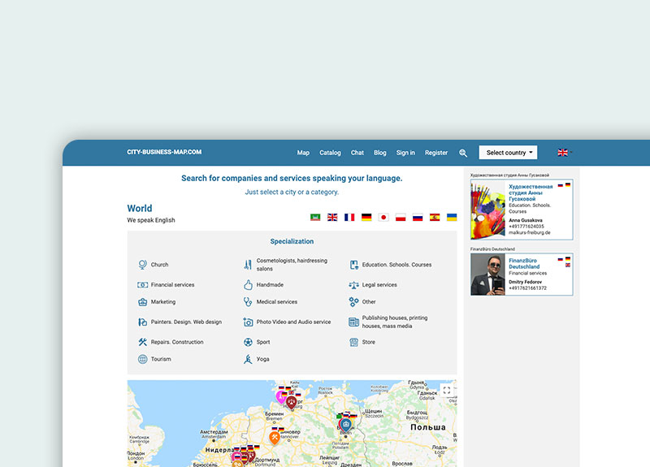This screenshot has height=467, width=650.
Task: Toggle the map fullscreen button
Action: [447, 390]
